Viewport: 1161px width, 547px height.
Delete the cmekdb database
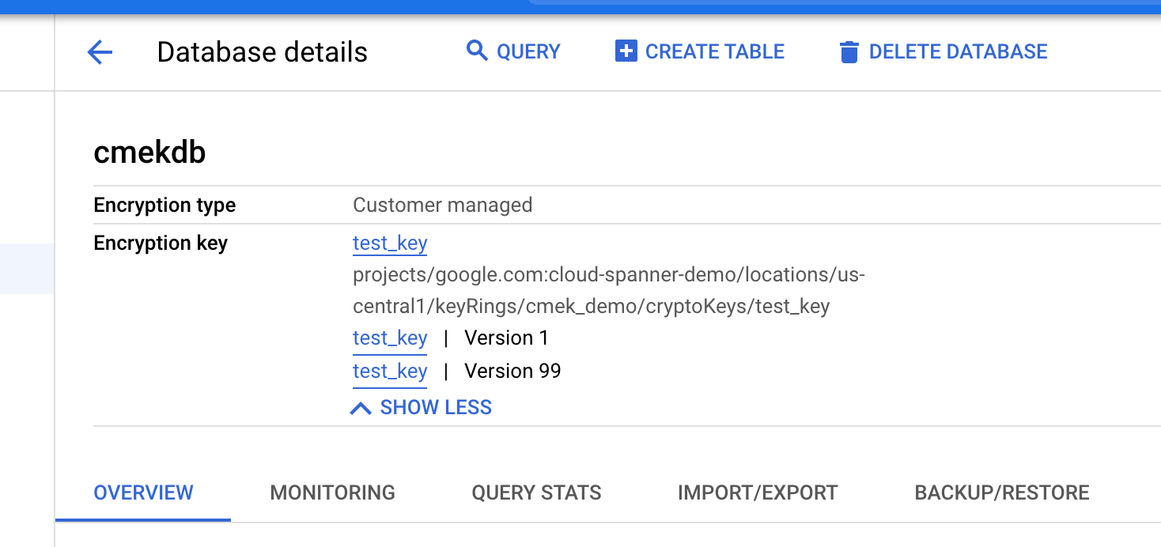tap(958, 51)
